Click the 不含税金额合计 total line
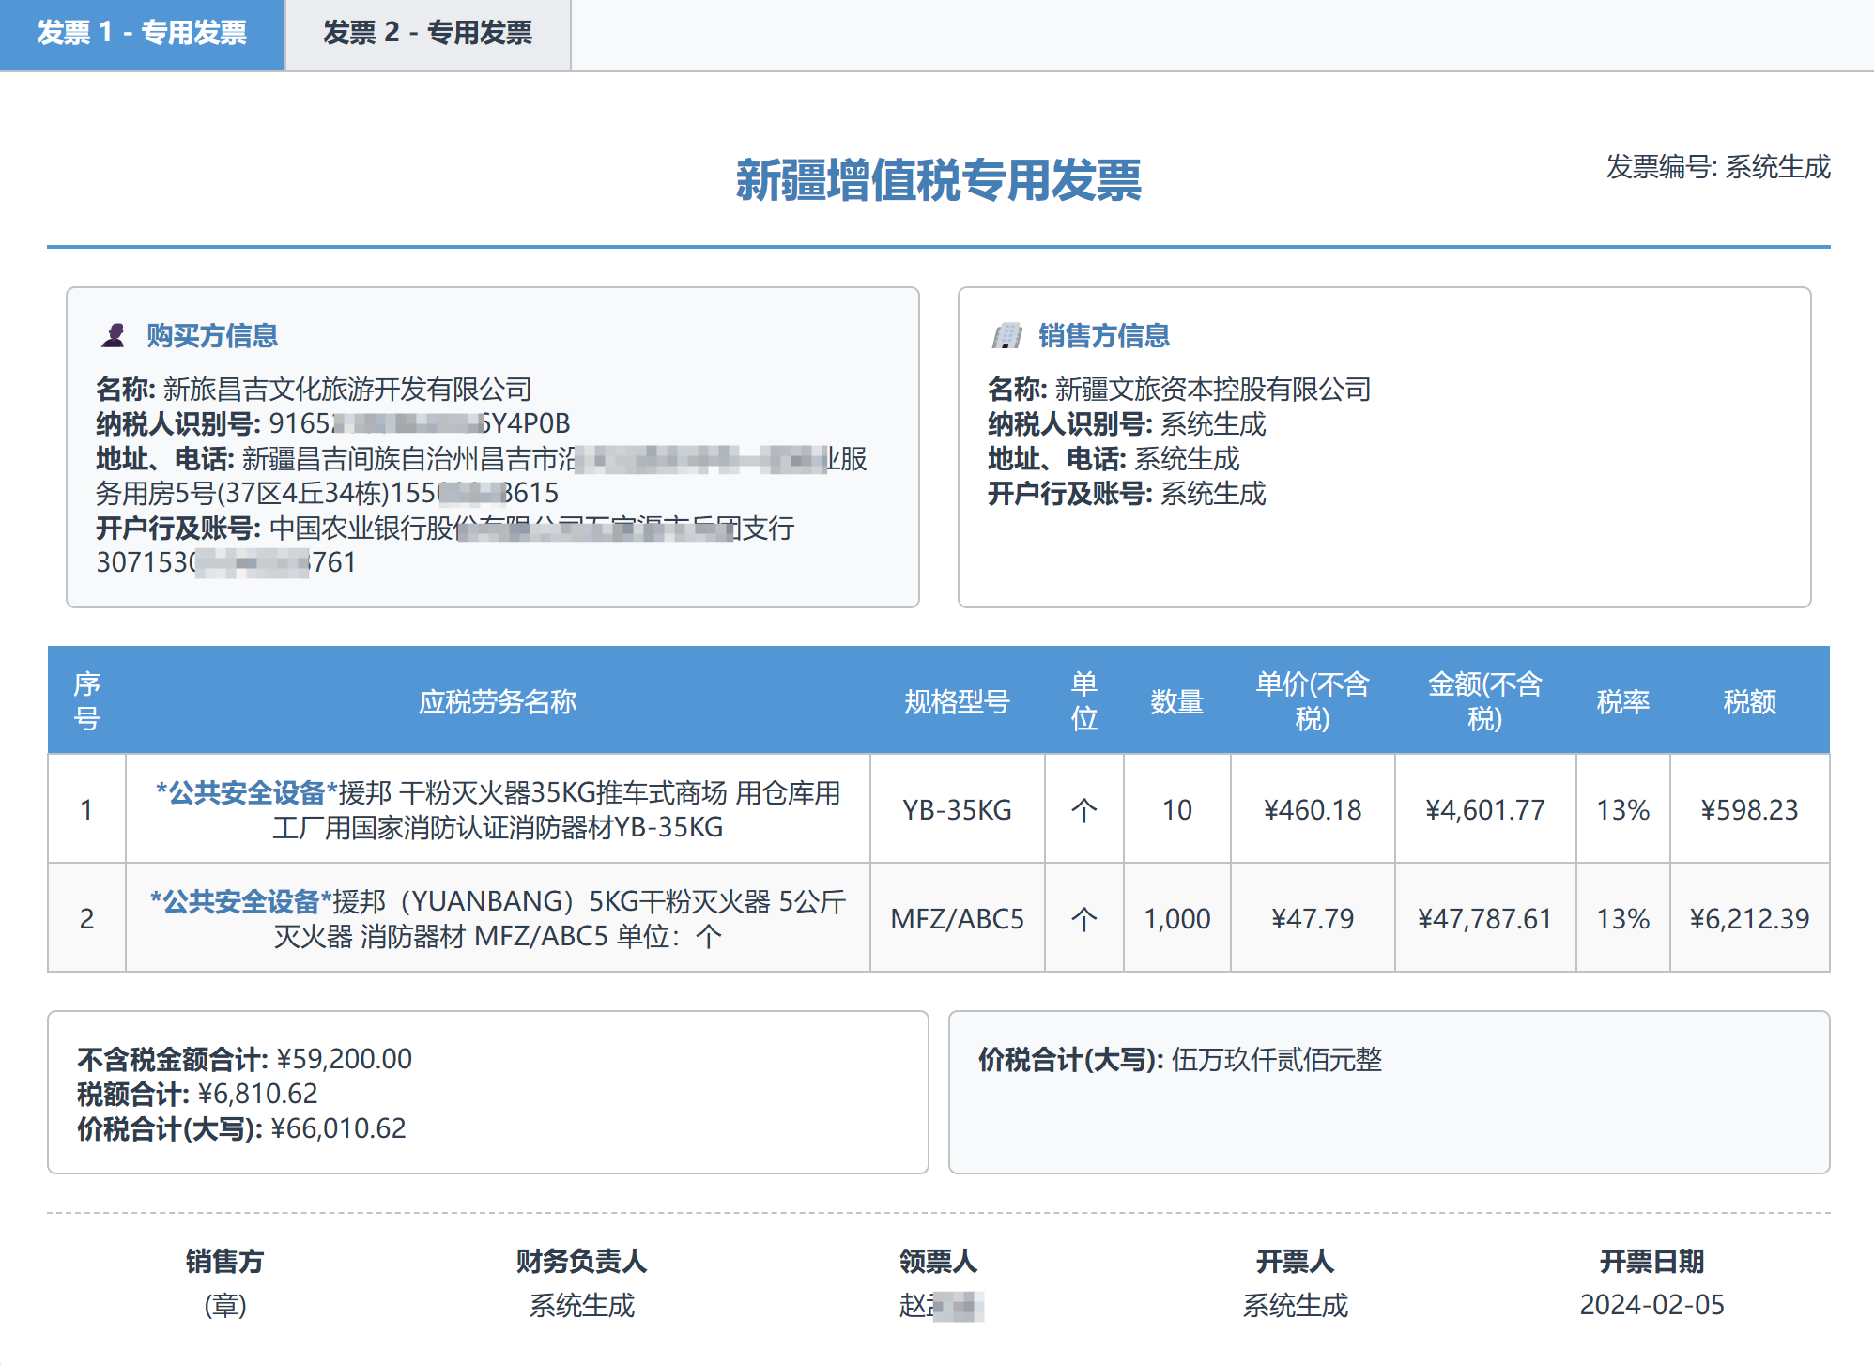The width and height of the screenshot is (1874, 1365). click(x=245, y=1059)
